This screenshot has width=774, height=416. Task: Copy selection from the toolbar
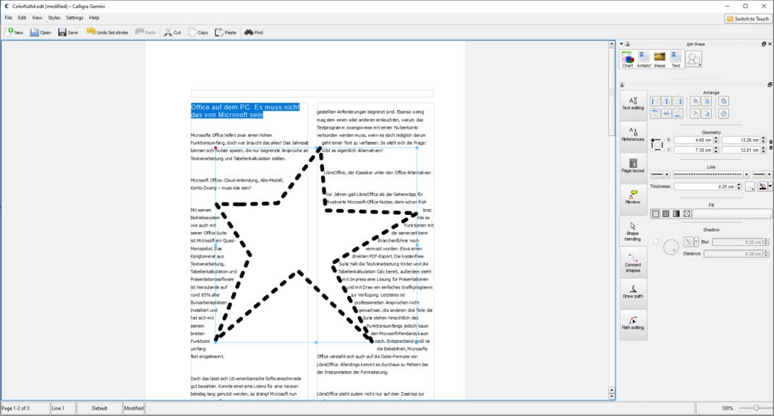(x=198, y=32)
